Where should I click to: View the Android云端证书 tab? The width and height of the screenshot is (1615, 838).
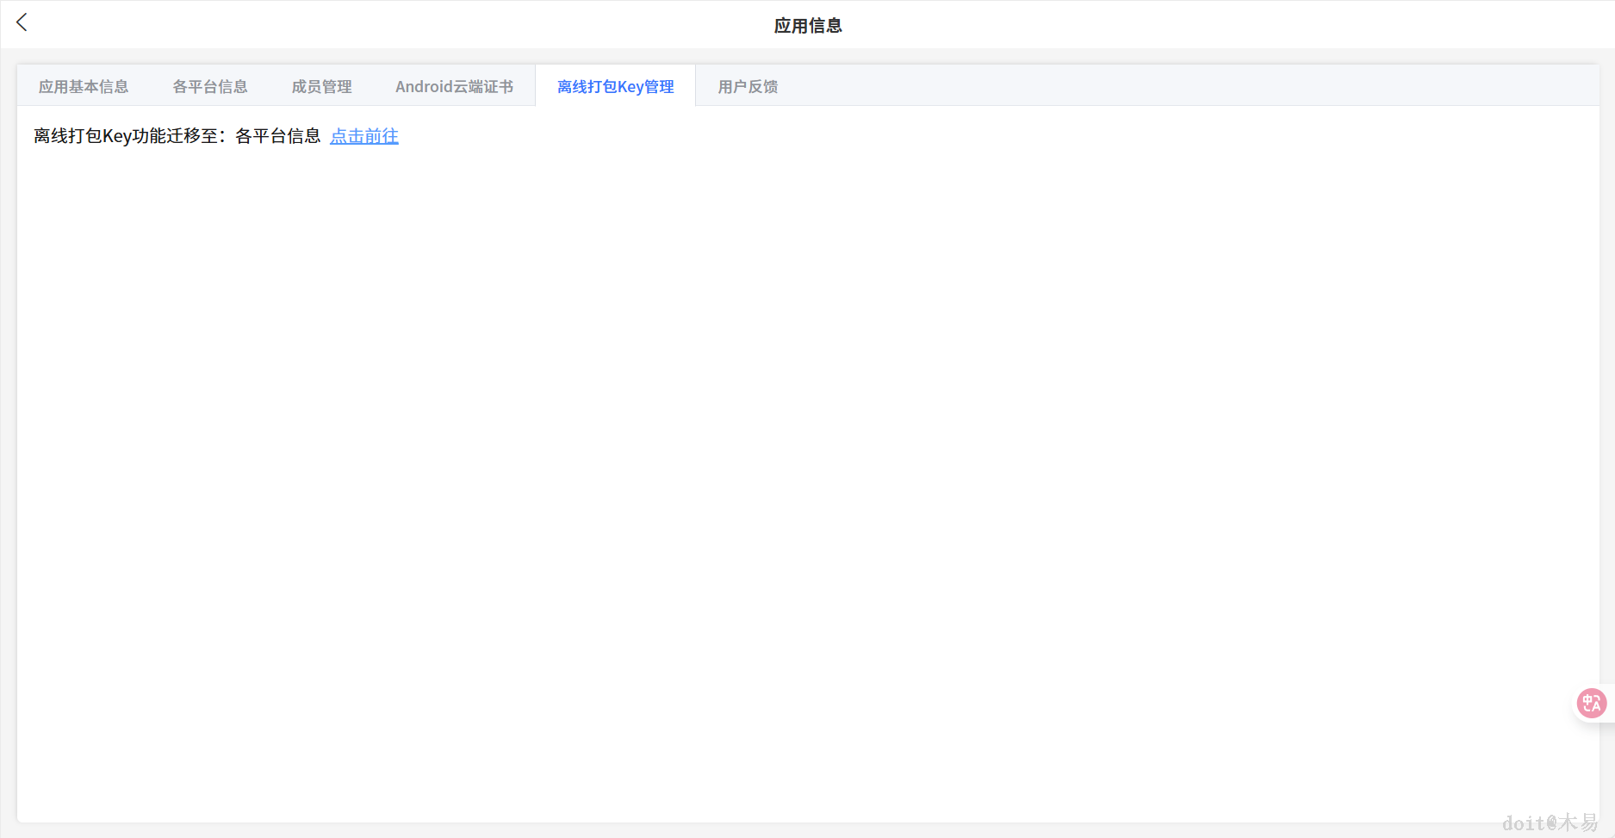coord(454,86)
